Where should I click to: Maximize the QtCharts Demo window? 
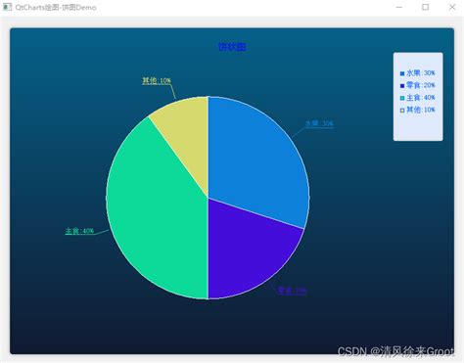pos(426,7)
